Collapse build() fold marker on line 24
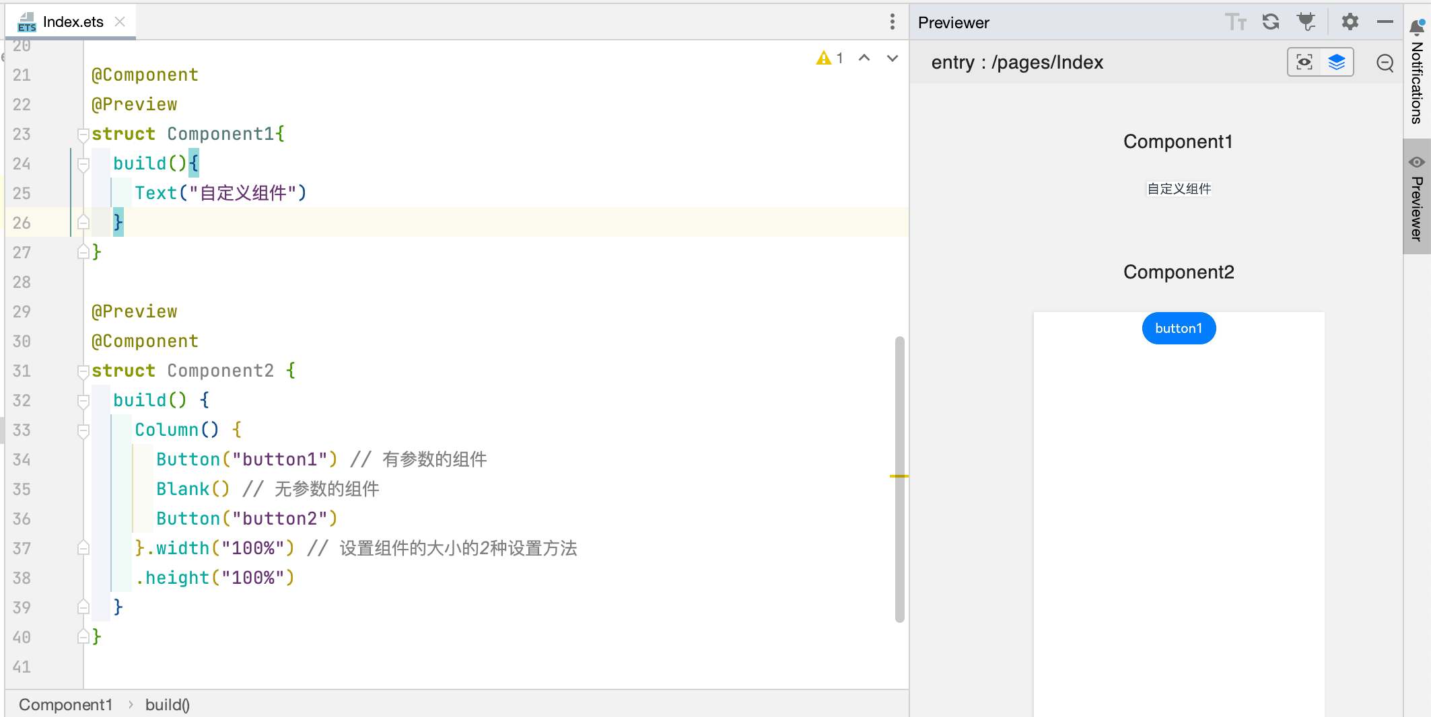 (83, 164)
